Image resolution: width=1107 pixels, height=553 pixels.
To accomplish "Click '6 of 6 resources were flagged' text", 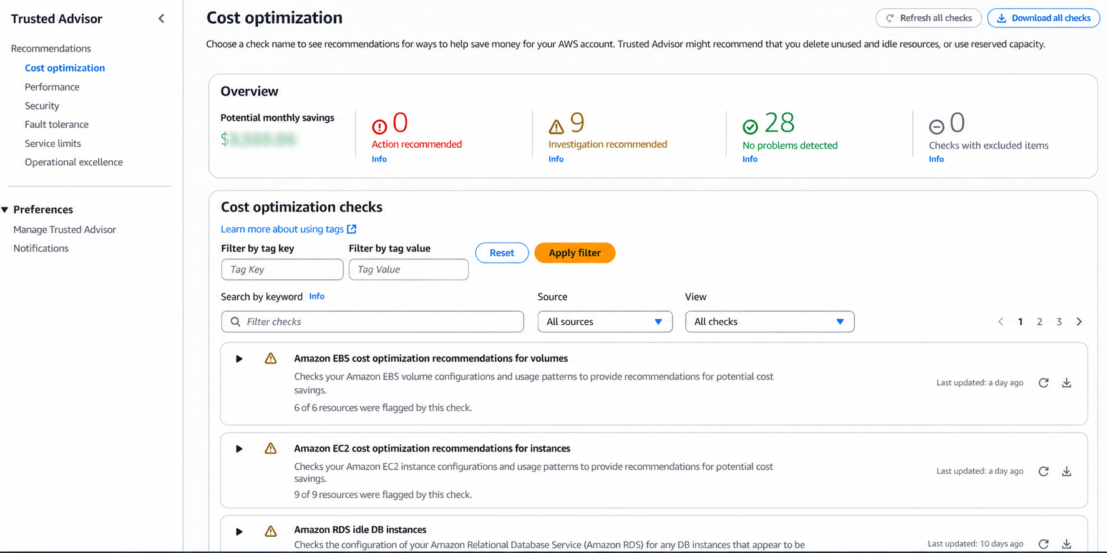I will [383, 408].
